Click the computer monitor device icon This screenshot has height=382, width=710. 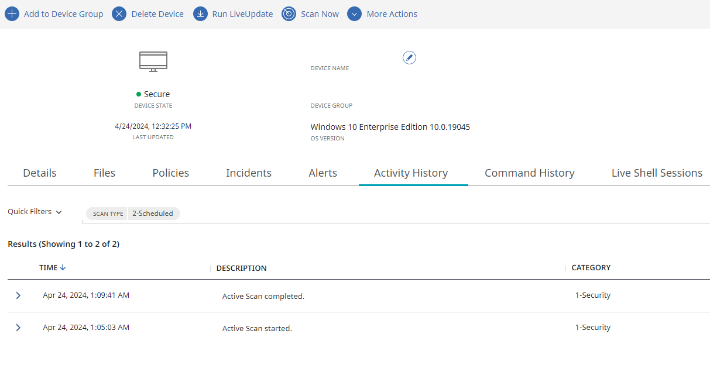(x=153, y=61)
